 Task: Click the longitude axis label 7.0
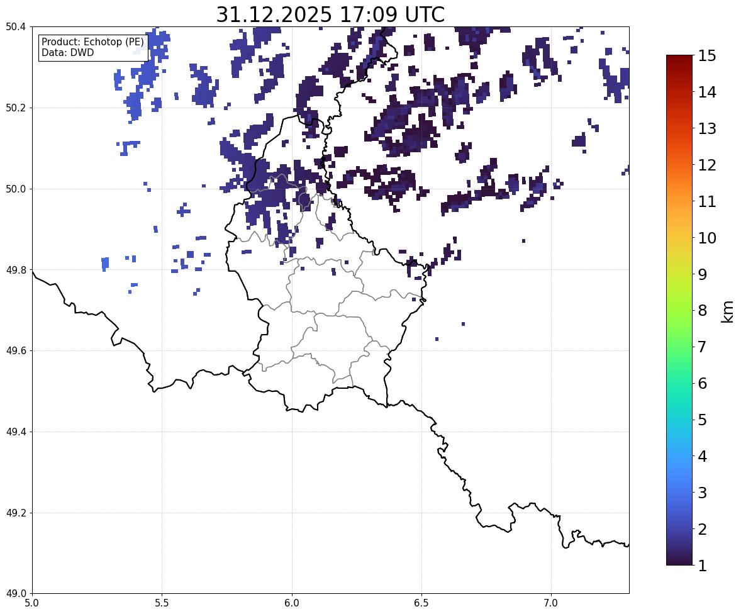(551, 603)
